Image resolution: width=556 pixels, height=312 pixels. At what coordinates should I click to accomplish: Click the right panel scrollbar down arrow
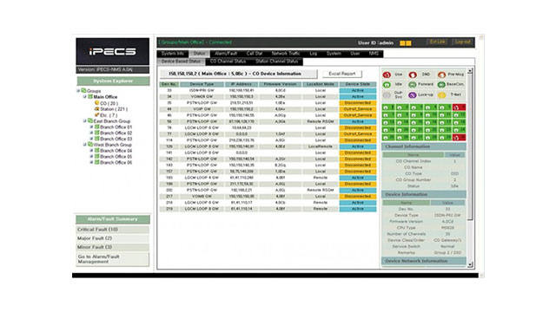coord(470,264)
